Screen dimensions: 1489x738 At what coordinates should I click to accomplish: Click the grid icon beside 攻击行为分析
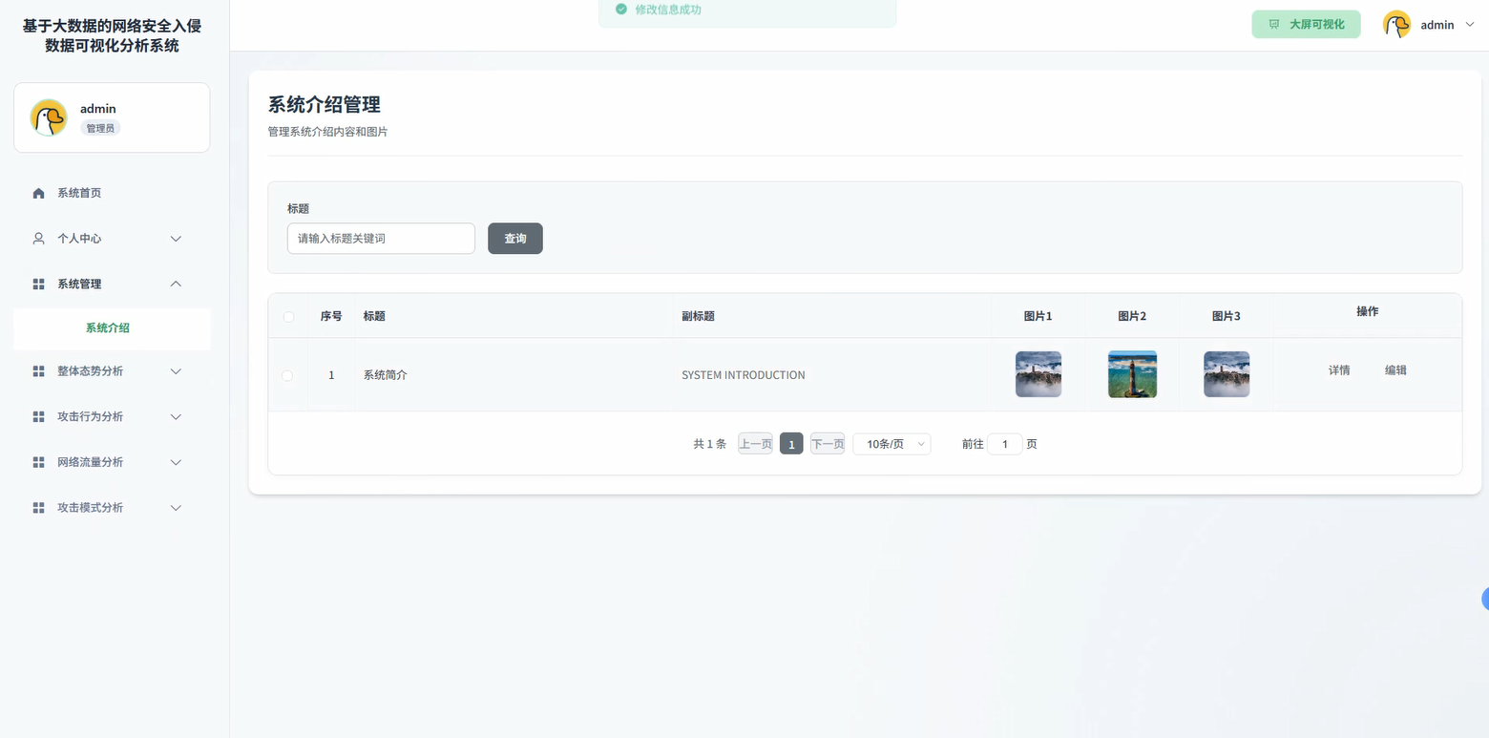tap(38, 417)
